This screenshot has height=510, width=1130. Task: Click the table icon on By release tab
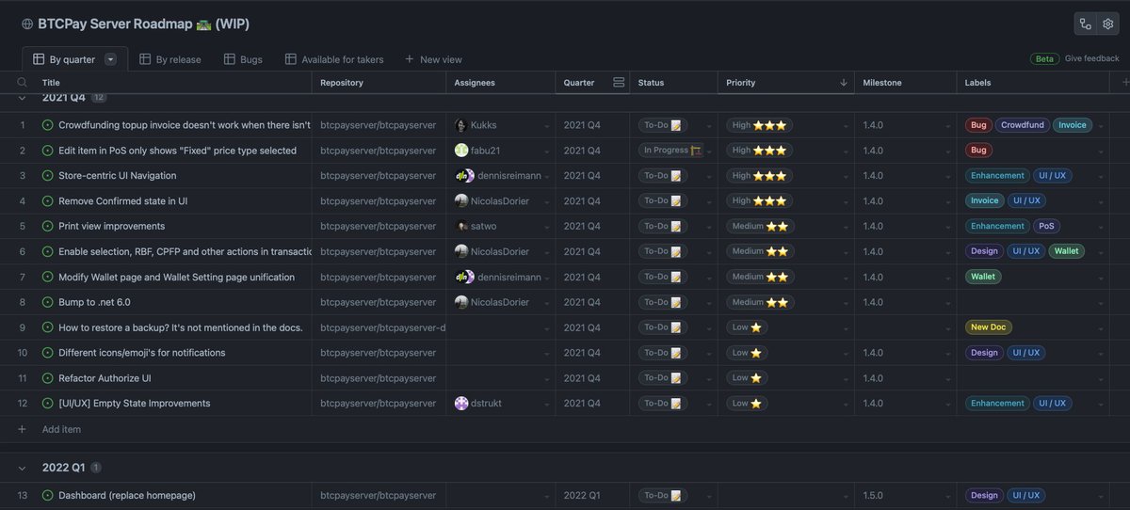(x=145, y=59)
